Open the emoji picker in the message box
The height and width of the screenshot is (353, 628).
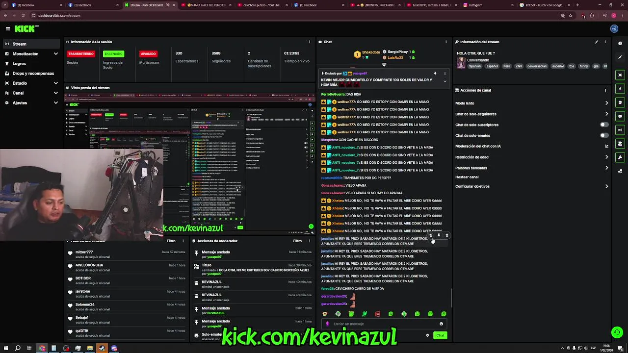(x=442, y=324)
